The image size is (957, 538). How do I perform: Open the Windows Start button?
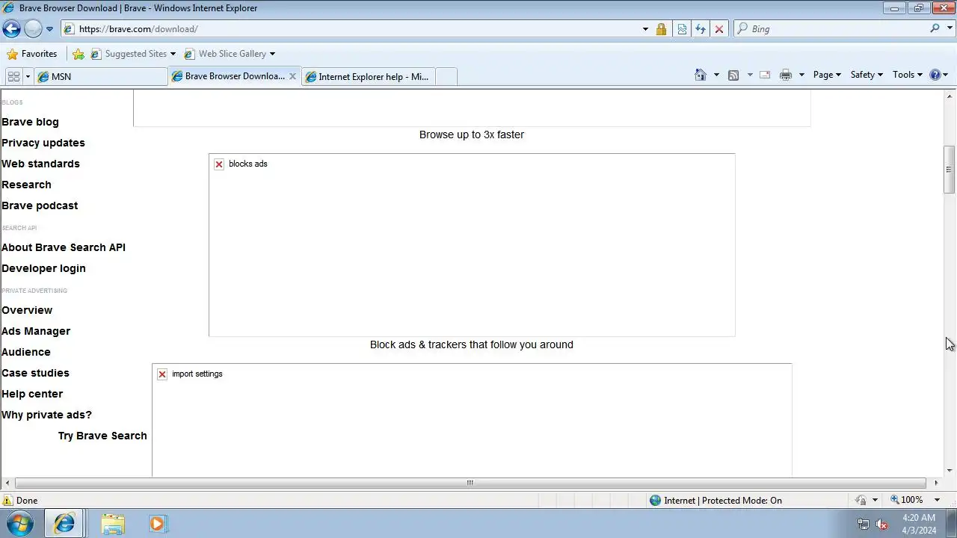point(20,524)
